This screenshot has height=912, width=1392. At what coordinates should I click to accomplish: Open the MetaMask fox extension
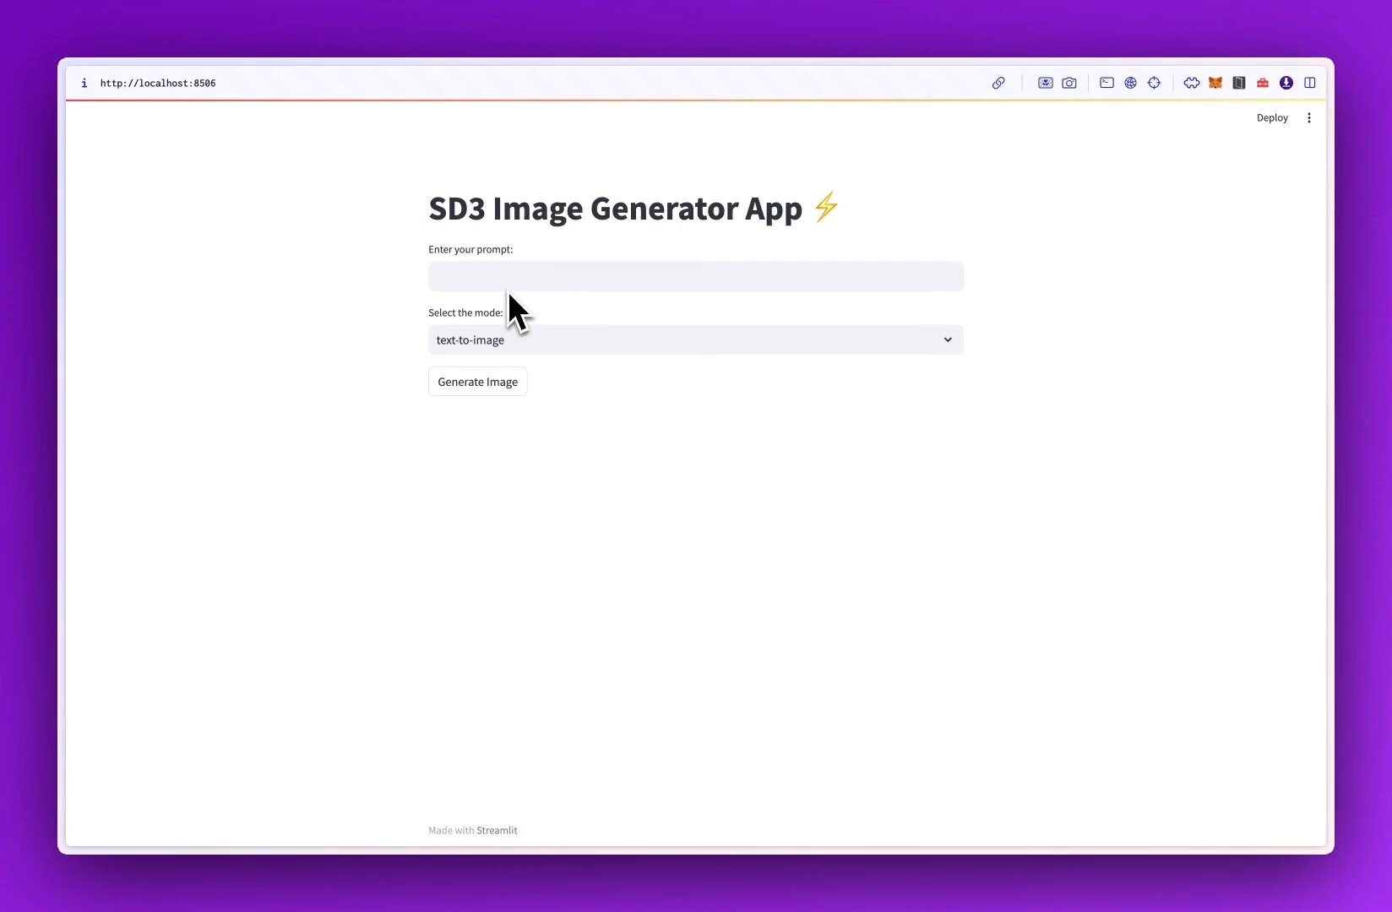(1215, 83)
